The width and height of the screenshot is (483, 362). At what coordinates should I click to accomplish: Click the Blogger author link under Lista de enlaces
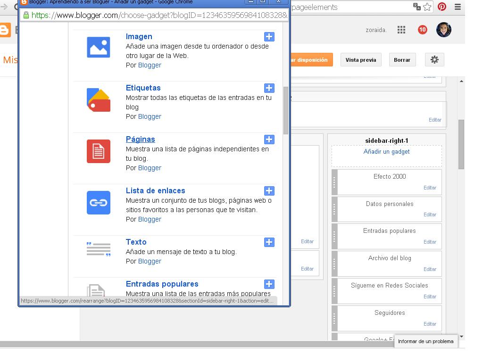click(x=150, y=220)
